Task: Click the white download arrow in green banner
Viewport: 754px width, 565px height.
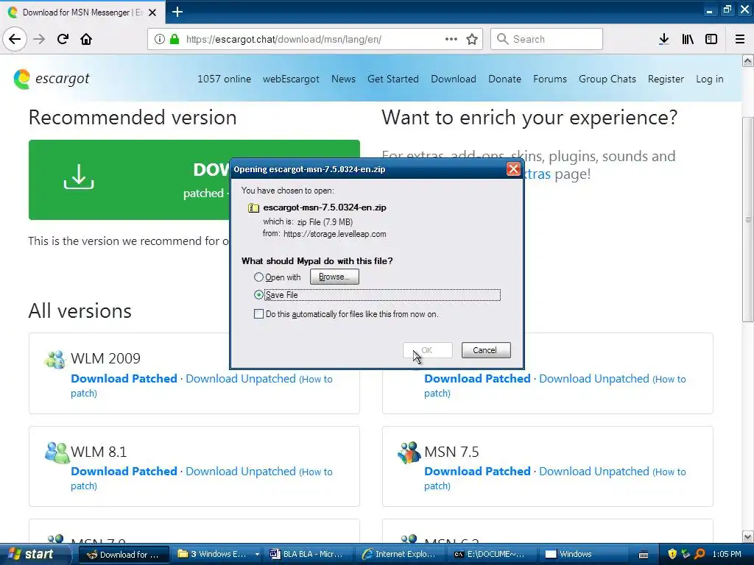Action: (79, 177)
